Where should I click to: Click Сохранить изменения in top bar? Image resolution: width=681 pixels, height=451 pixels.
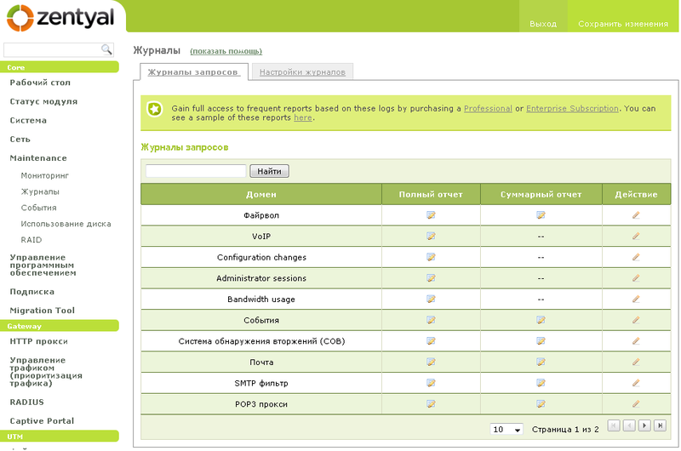623,24
